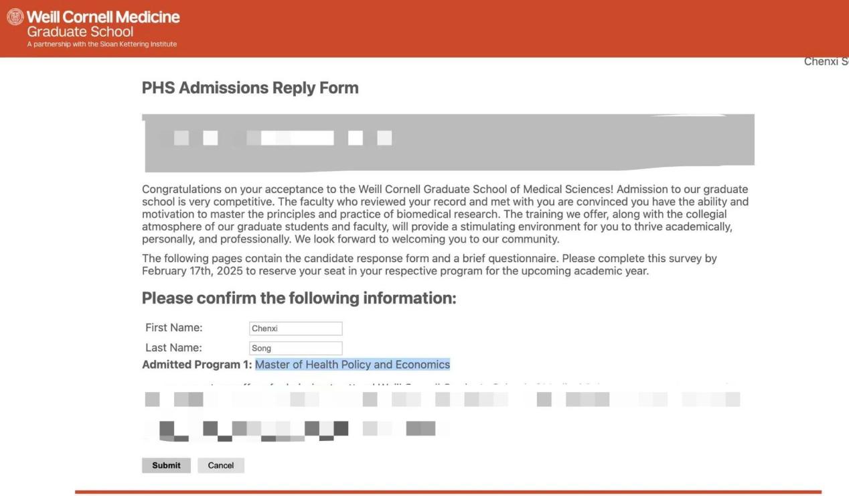Click the Congratulations acceptance paragraph

pyautogui.click(x=445, y=214)
